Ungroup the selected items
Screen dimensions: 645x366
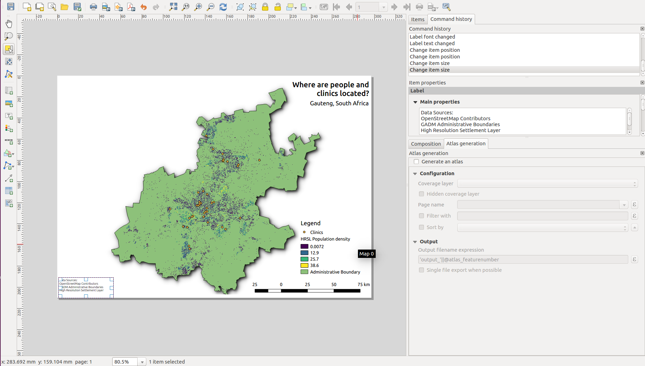tap(253, 7)
